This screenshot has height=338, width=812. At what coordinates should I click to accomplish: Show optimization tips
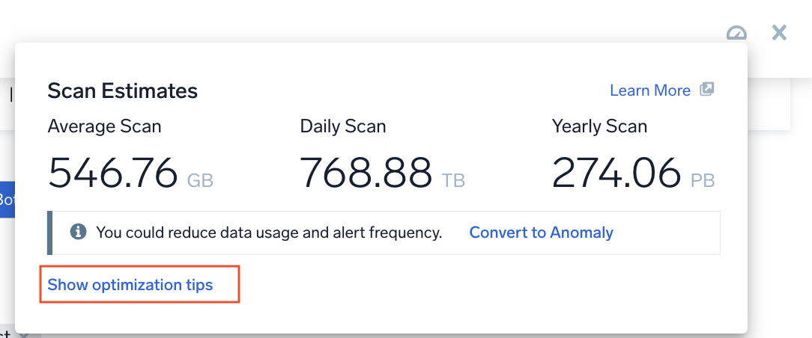(x=130, y=285)
